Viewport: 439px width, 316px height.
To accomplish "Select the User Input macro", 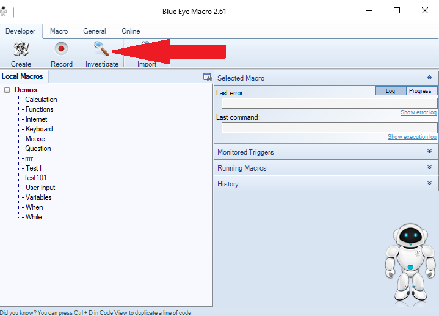I will (x=40, y=188).
